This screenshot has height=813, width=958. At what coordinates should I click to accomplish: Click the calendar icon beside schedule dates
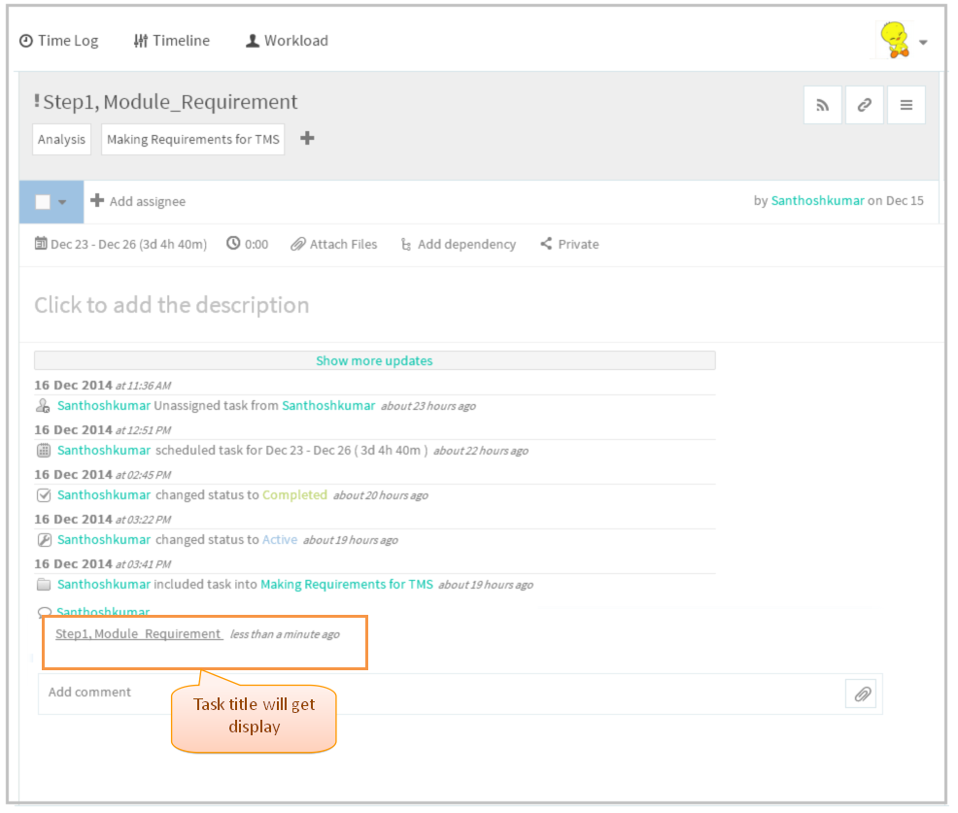coord(41,244)
